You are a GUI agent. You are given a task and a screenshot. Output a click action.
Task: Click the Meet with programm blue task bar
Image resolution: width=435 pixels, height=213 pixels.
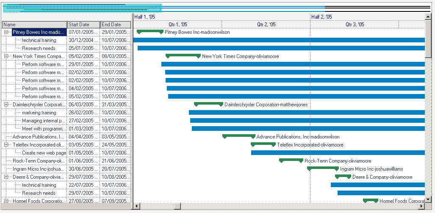pyautogui.click(x=308, y=128)
